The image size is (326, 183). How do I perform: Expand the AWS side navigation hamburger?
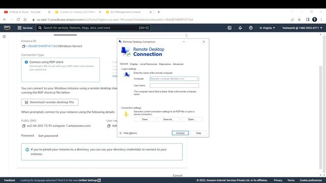pos(4,37)
